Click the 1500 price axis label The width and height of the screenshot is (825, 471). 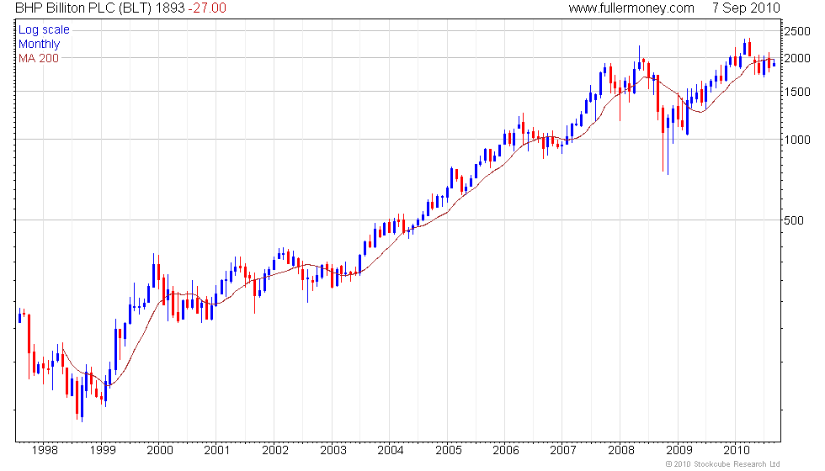797,92
